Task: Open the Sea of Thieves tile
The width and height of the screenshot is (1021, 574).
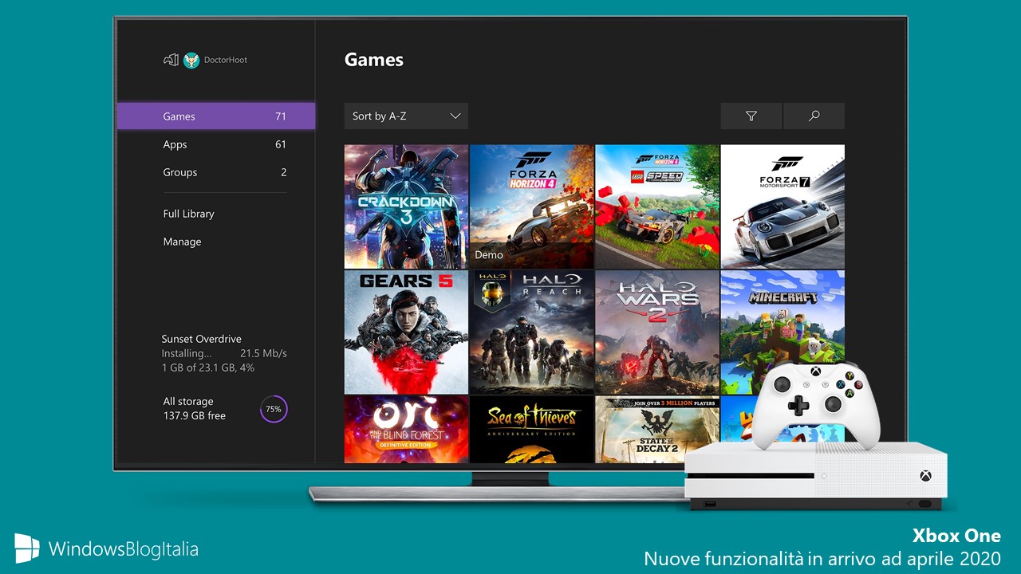Action: pos(531,429)
